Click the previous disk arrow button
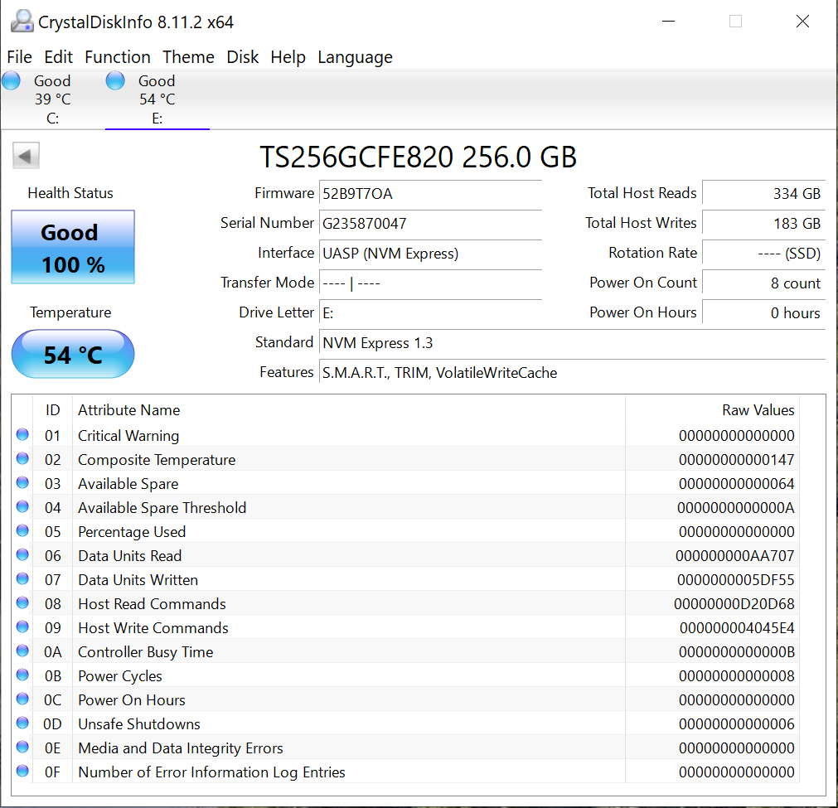838x808 pixels. click(x=27, y=156)
